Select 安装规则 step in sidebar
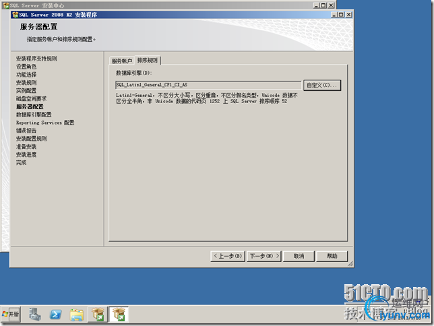 pos(26,83)
